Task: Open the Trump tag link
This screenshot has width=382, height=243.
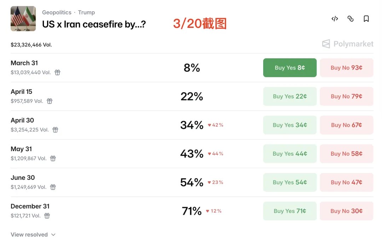Action: [86, 12]
